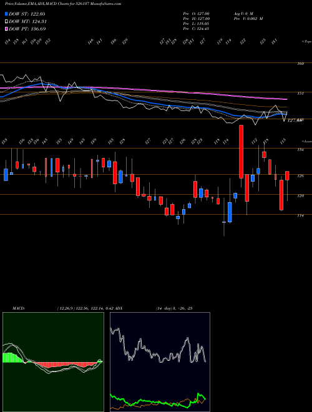Viewport: 312px width, 412px height.
Task: Click the magenta DOW PT legend swatch
Action: coord(6,29)
